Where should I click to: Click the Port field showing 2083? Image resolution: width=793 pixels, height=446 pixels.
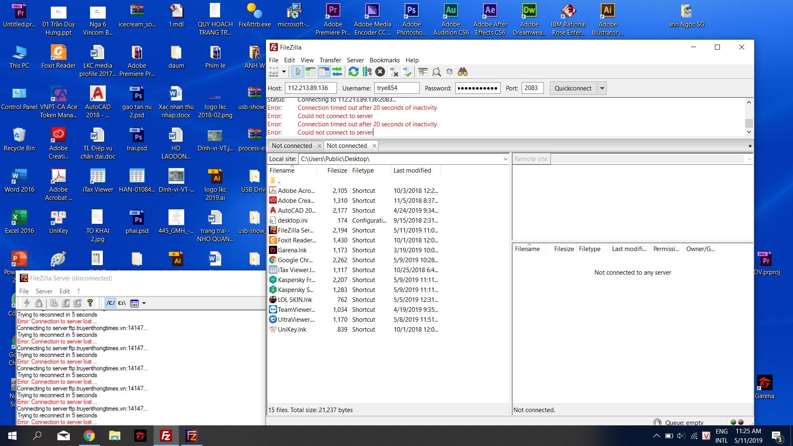pos(532,88)
